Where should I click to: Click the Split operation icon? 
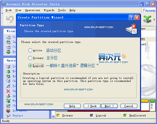click(8, 96)
